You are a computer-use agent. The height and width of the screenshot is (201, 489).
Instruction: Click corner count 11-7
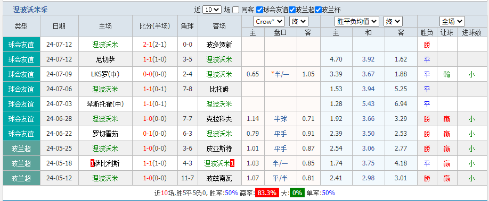pyautogui.click(x=188, y=179)
